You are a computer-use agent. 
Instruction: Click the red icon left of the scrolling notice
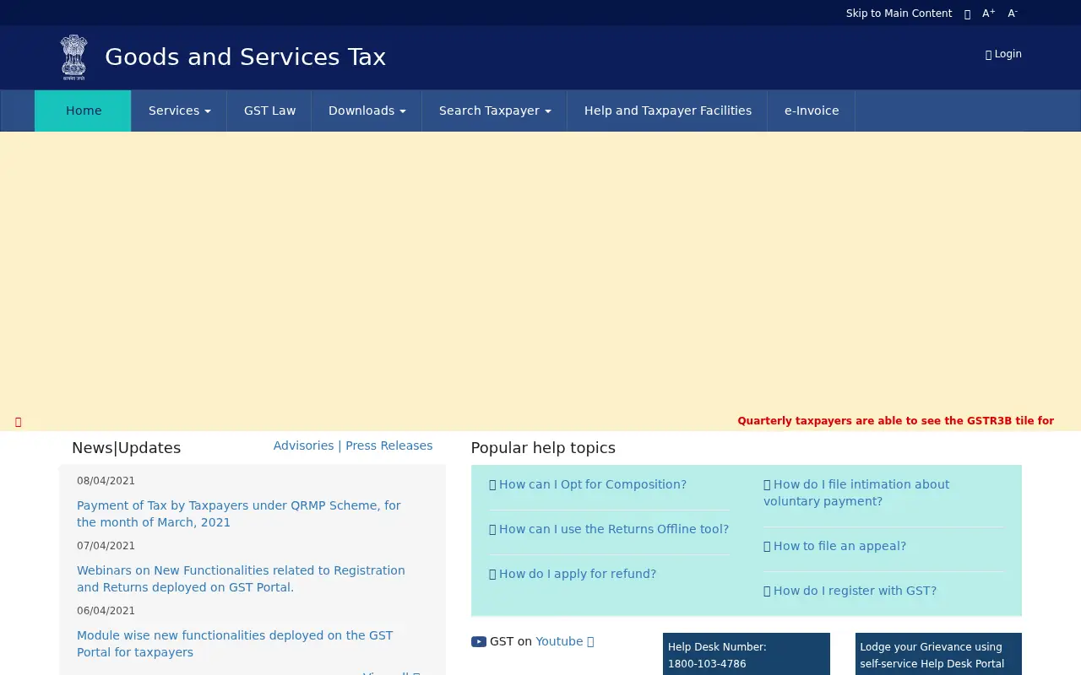(18, 422)
